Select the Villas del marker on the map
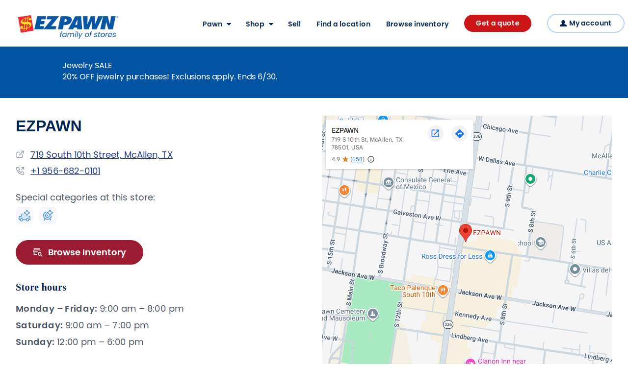The image size is (628, 392). tap(575, 269)
